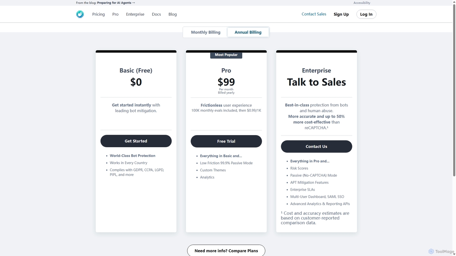The width and height of the screenshot is (456, 256).
Task: Click Get Started on Basic plan
Action: click(x=136, y=141)
